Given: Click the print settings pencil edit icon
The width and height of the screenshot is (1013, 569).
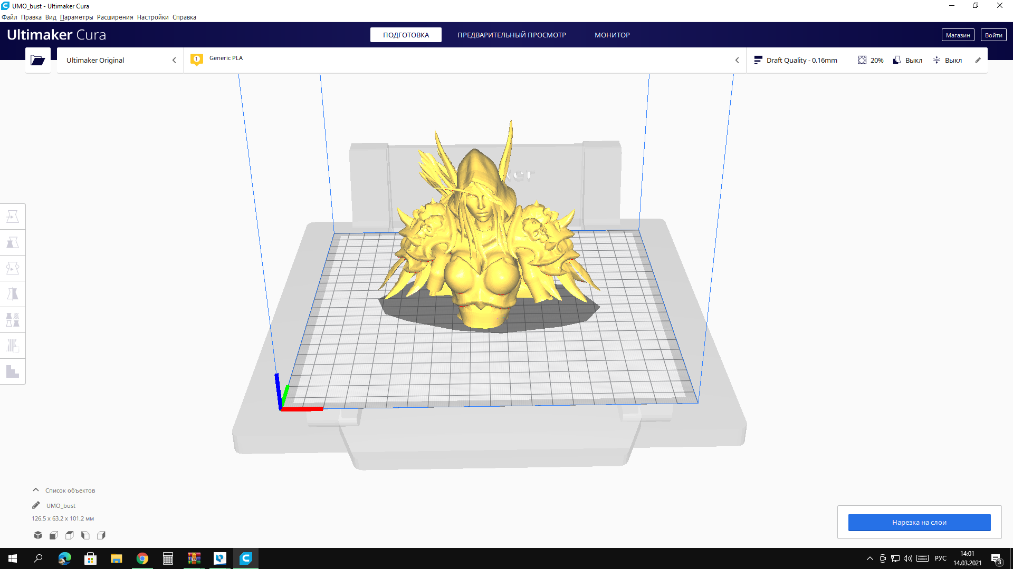Looking at the screenshot, I should (x=978, y=60).
